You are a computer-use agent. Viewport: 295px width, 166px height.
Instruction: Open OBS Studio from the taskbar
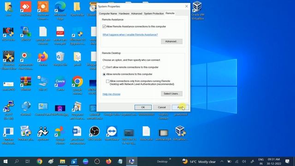[x=97, y=161]
